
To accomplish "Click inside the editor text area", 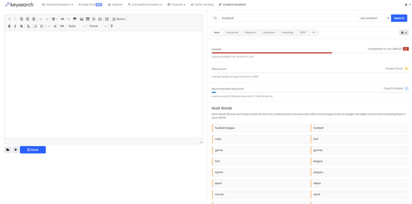I will [103, 84].
